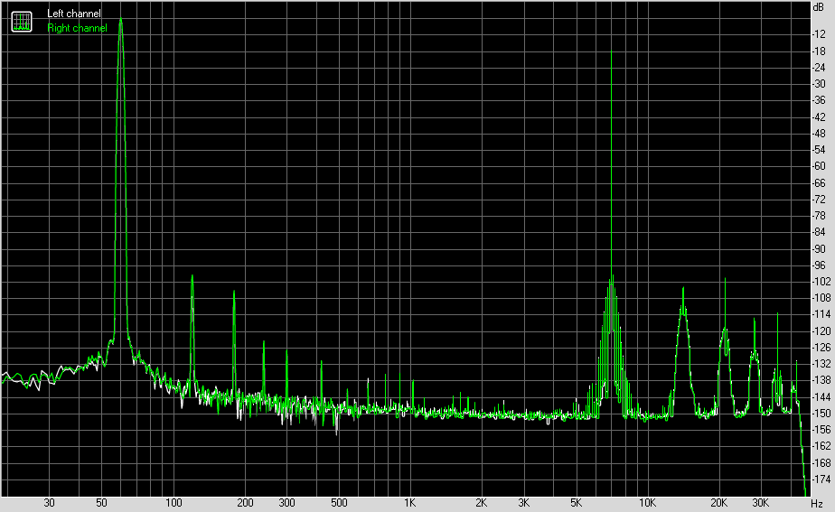Viewport: 835px width, 512px height.
Task: Click the 30 frequency axis label
Action: (49, 503)
